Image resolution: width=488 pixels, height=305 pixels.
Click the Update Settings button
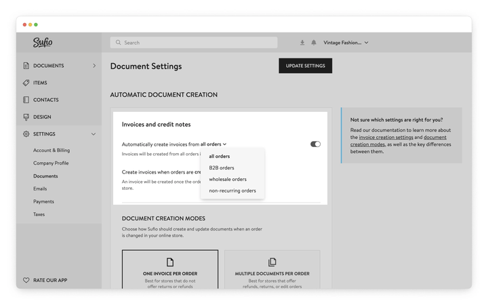click(305, 66)
